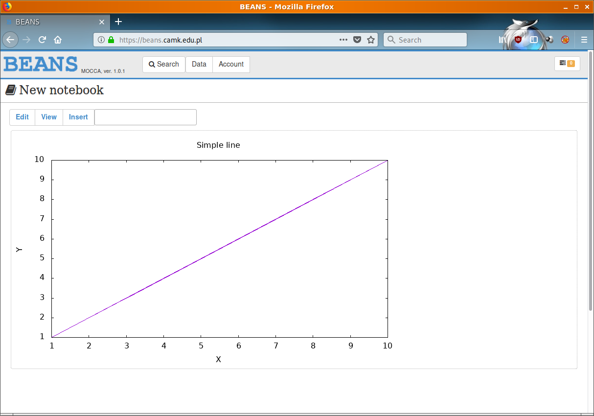Open a new browser tab
The width and height of the screenshot is (594, 416).
(118, 22)
